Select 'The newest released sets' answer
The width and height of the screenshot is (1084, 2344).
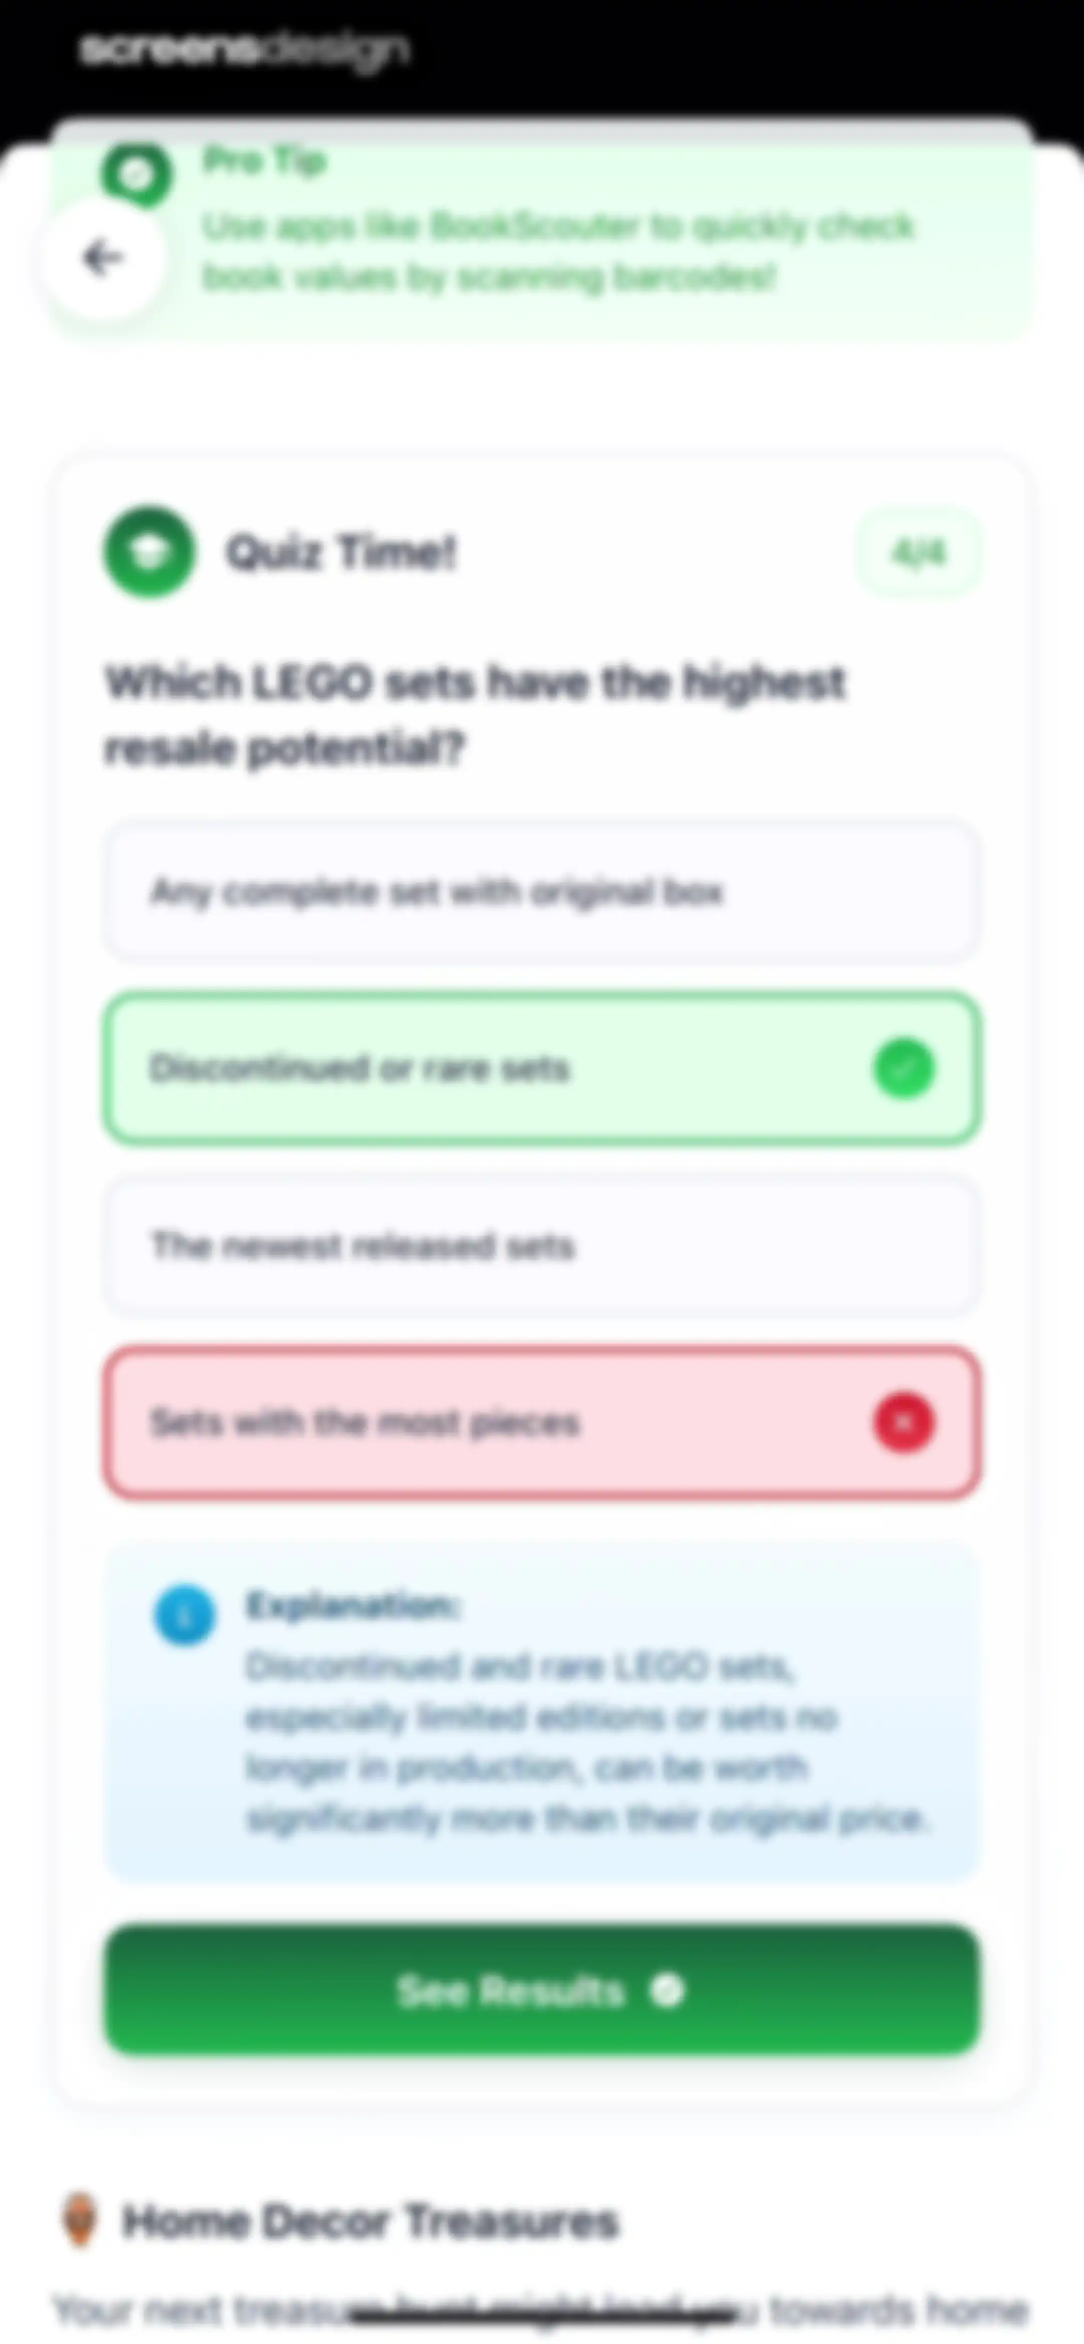pos(541,1246)
